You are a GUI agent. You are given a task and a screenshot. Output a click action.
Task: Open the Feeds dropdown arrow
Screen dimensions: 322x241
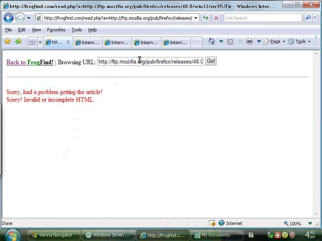[240, 41]
